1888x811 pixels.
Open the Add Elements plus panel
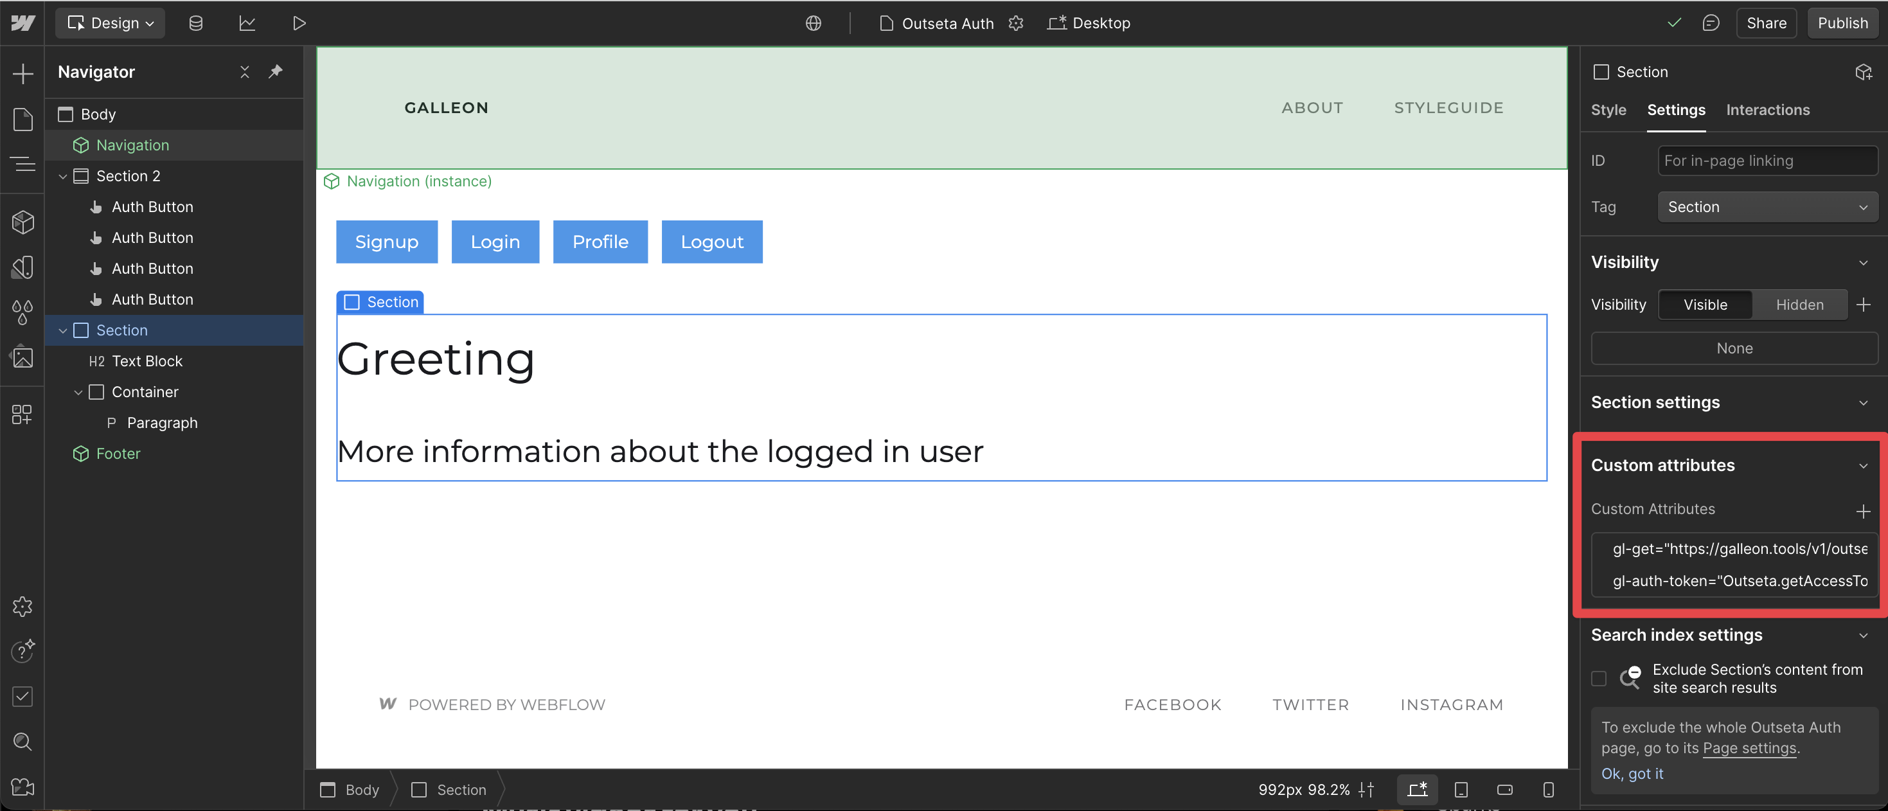pos(22,73)
